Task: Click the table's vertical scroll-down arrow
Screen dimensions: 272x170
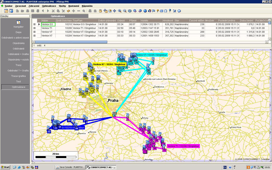Action: (x=269, y=39)
